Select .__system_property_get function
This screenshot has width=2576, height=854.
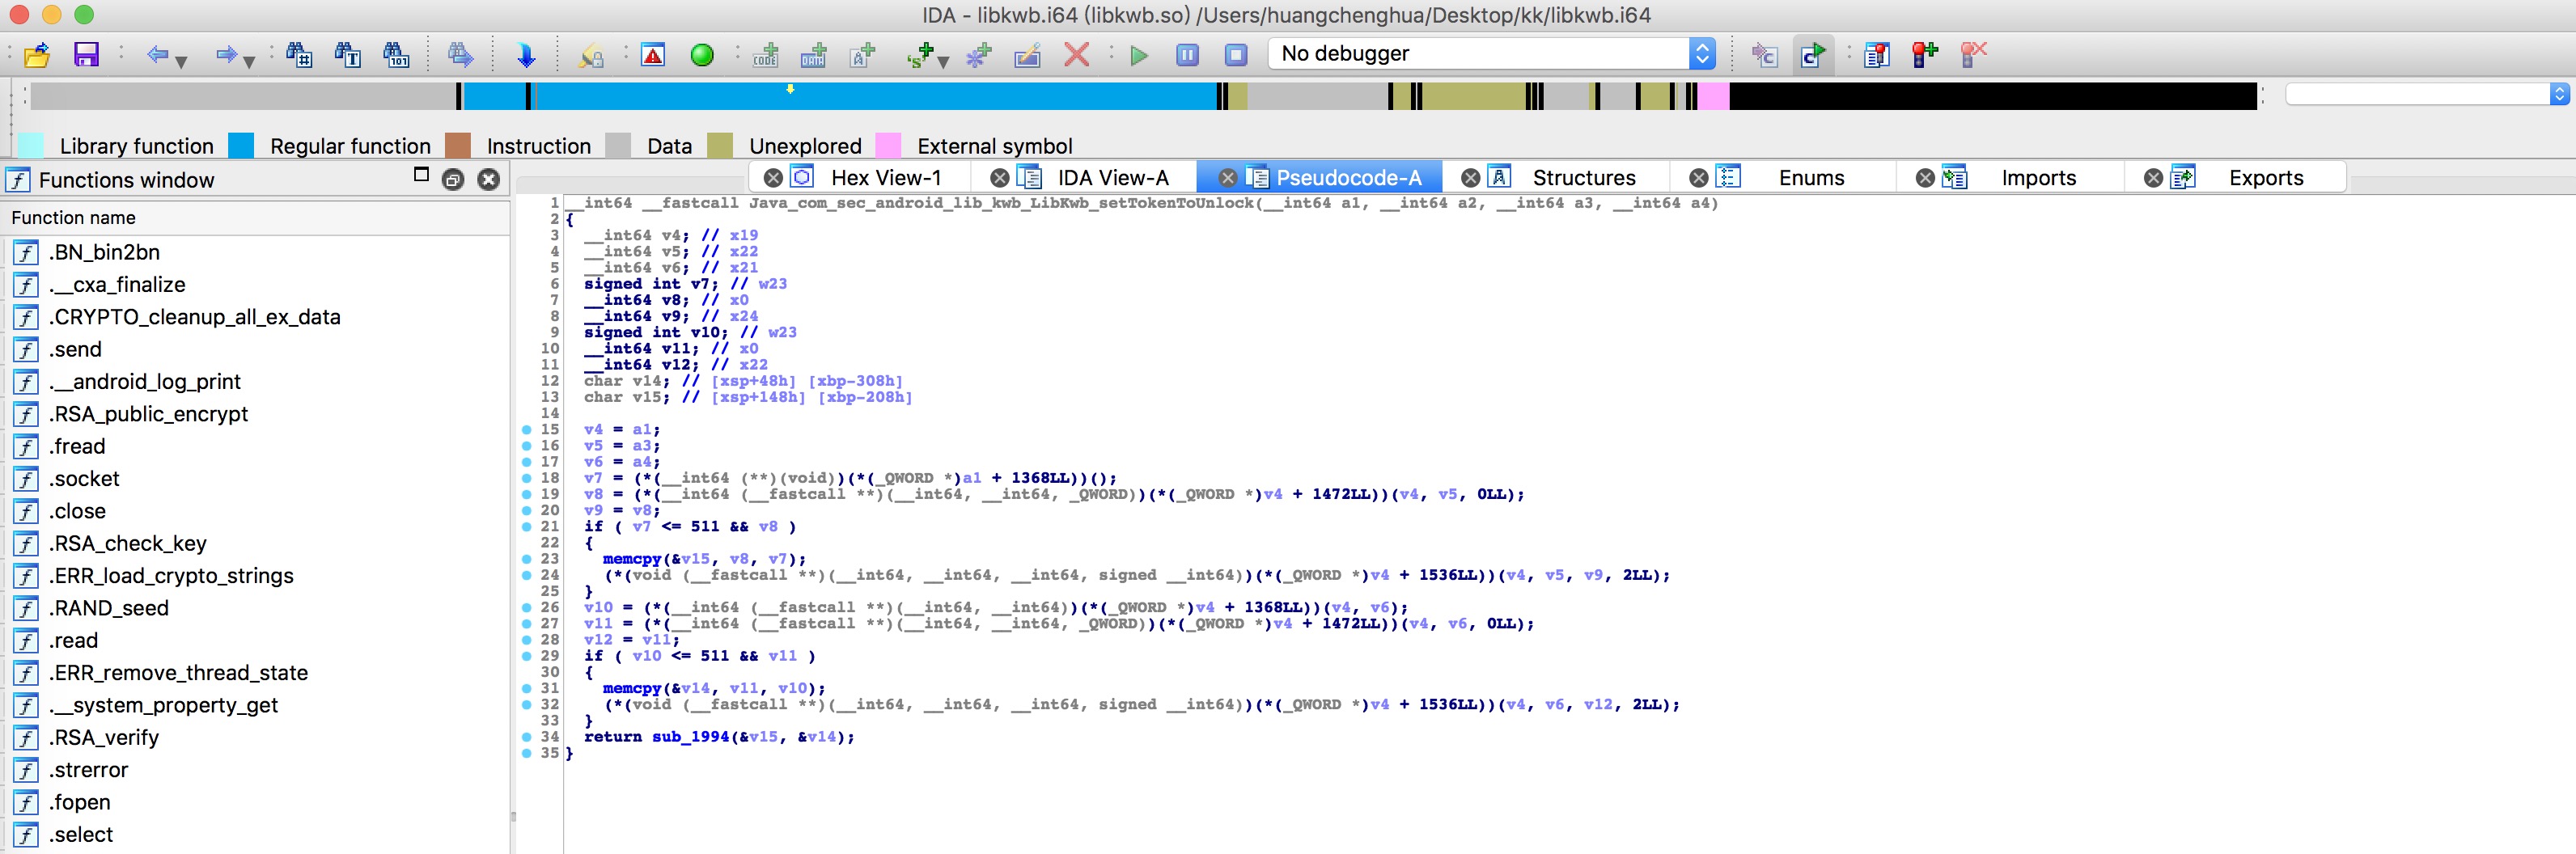tap(163, 706)
